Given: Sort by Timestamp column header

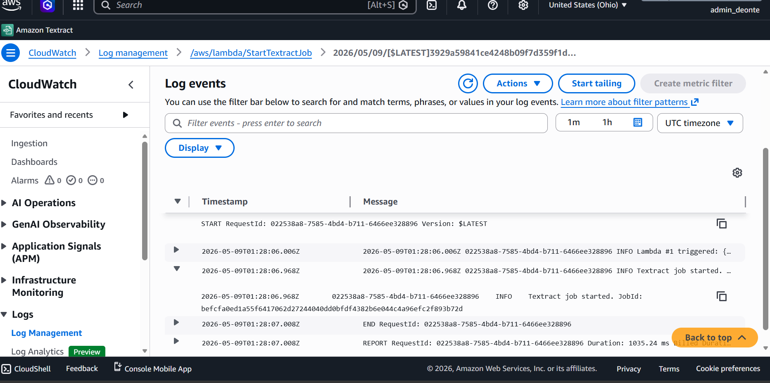Looking at the screenshot, I should coord(225,202).
